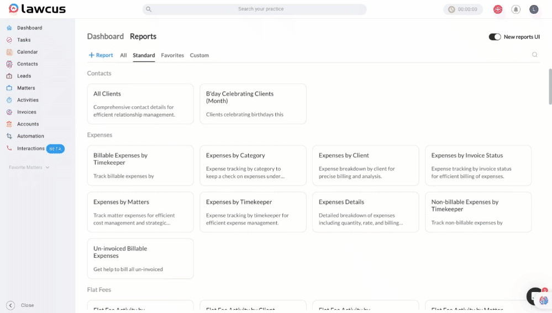
Task: Open B'day Celebrating Clients (Month) report
Action: pyautogui.click(x=253, y=104)
